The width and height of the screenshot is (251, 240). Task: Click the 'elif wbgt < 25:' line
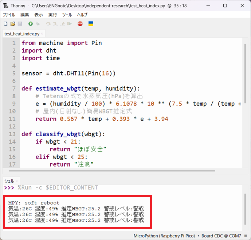point(61,157)
